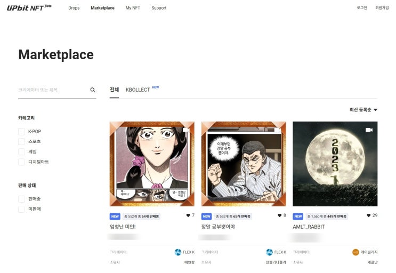The width and height of the screenshot is (396, 273).
Task: Open the 2023 moon rabbit thumbnail
Action: [335, 164]
